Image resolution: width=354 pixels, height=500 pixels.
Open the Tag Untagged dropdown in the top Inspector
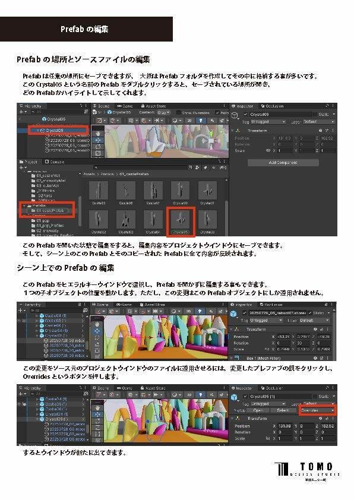click(x=268, y=122)
